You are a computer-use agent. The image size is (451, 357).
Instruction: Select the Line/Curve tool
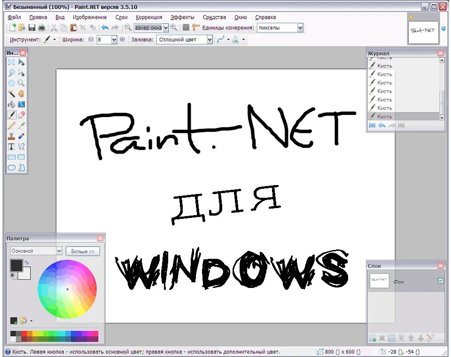[21, 147]
